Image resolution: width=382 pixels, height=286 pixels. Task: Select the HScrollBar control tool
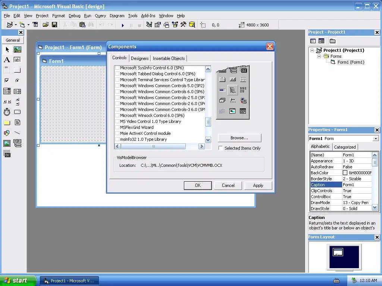point(7,102)
